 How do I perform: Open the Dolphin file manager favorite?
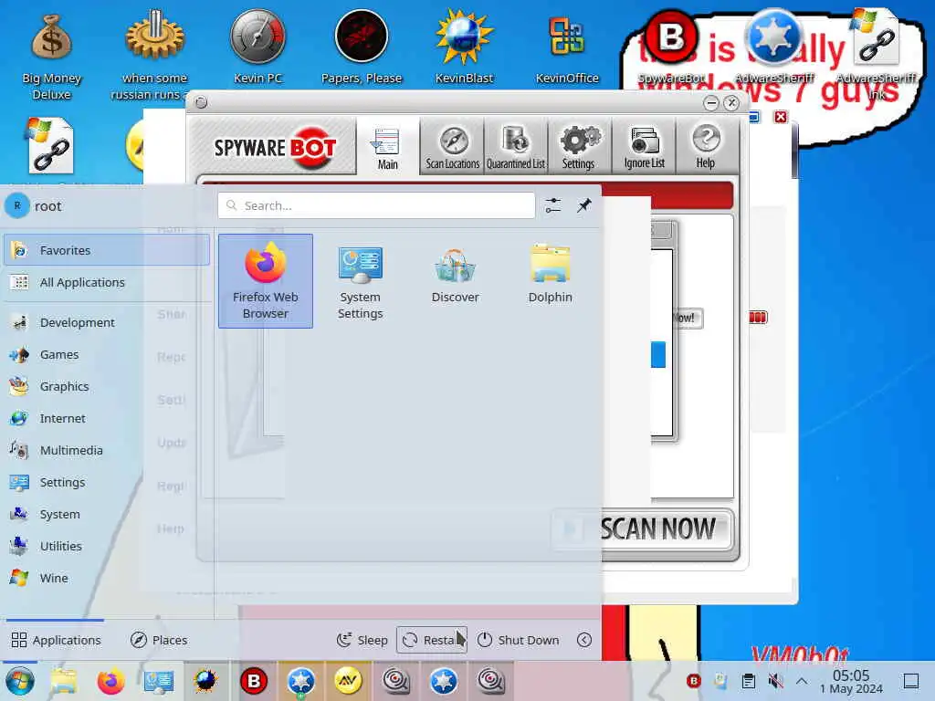[550, 281]
